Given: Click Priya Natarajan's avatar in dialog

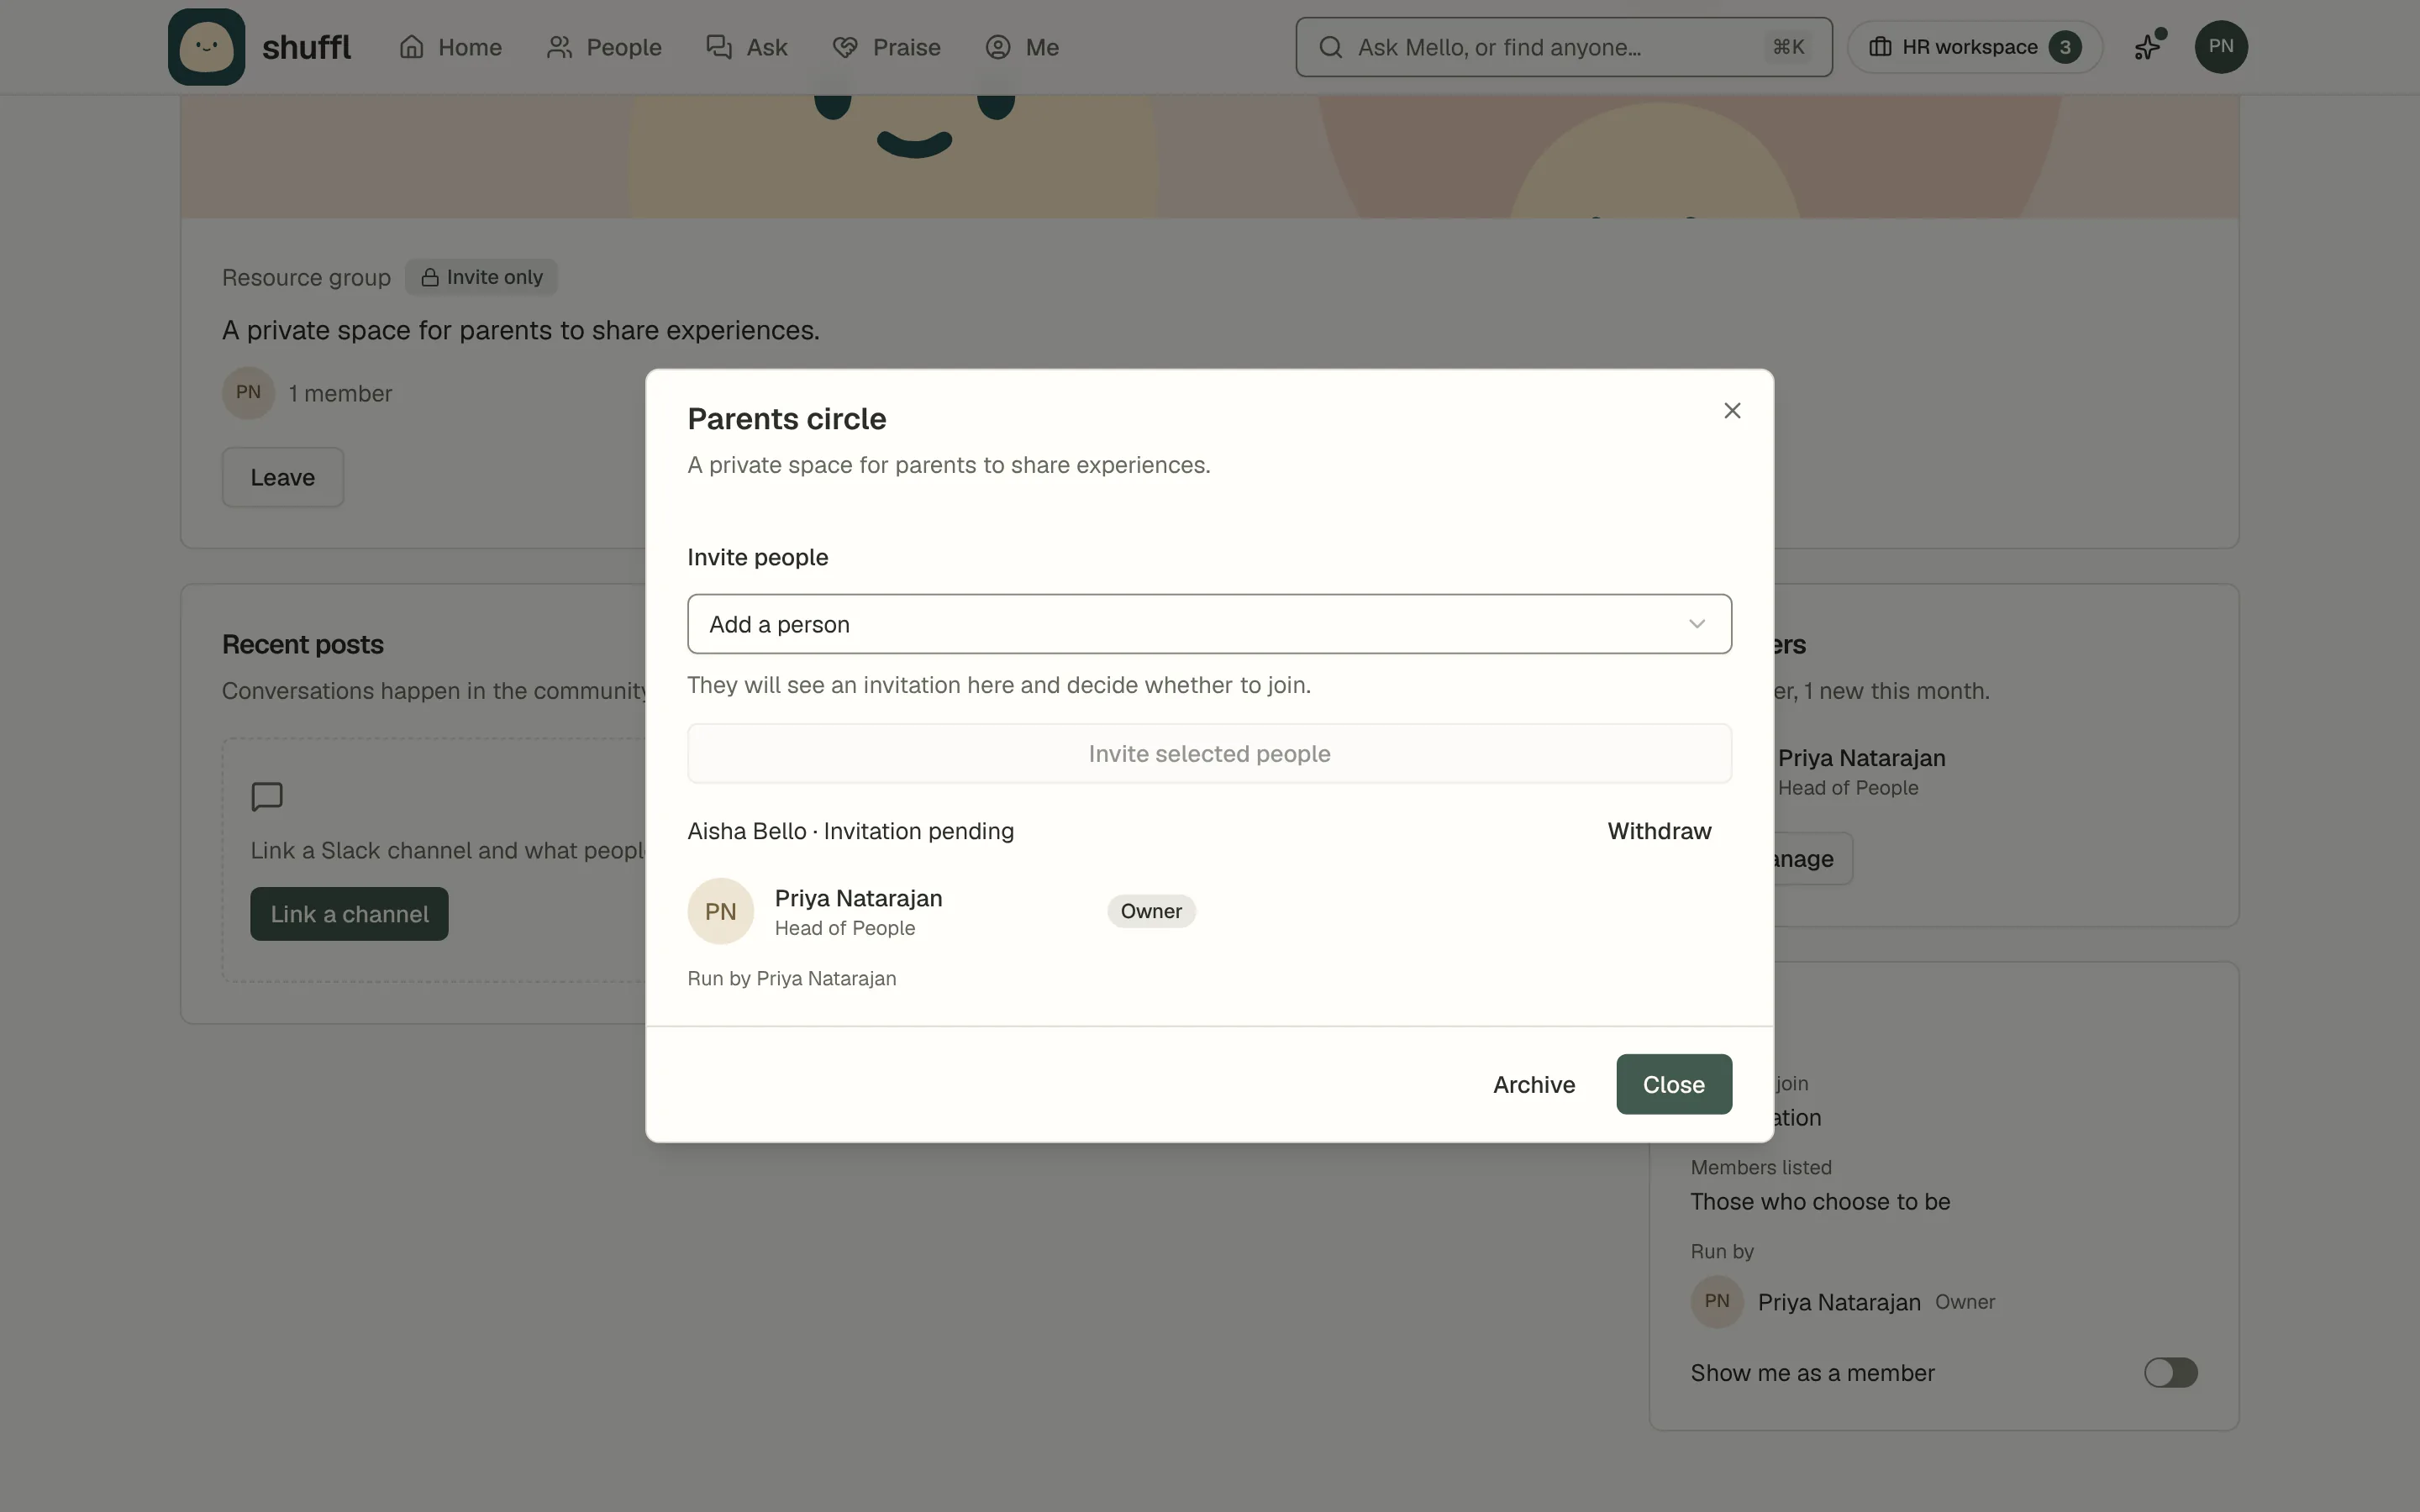Looking at the screenshot, I should (x=720, y=911).
